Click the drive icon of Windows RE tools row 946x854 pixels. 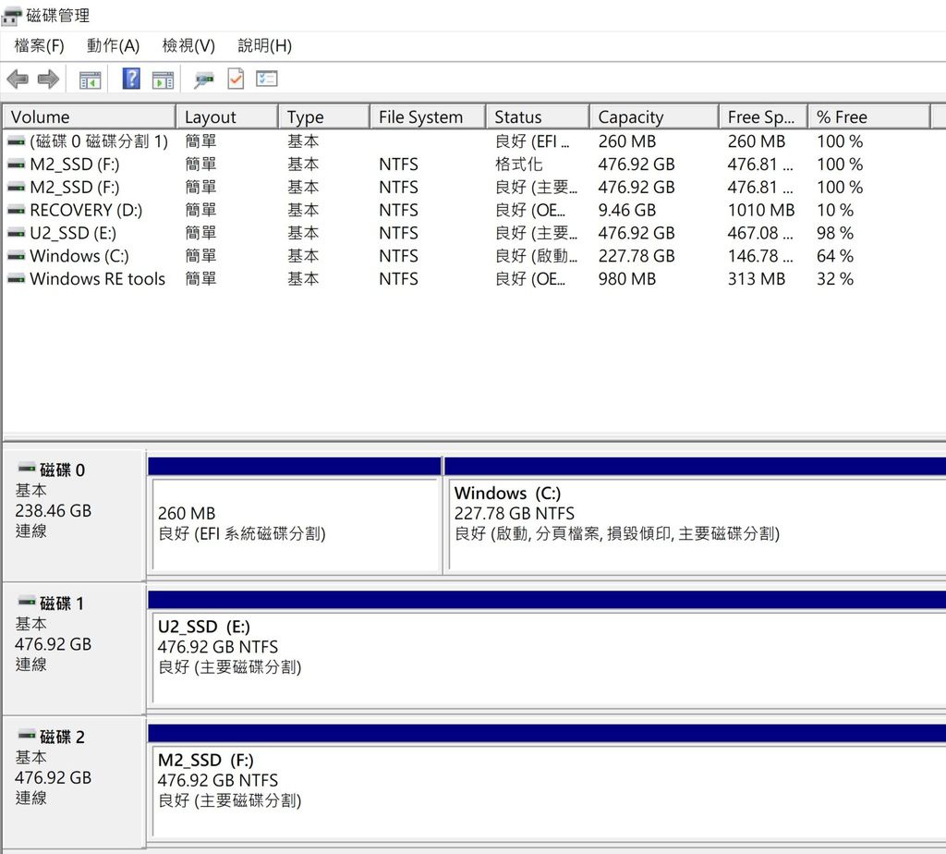click(x=17, y=279)
